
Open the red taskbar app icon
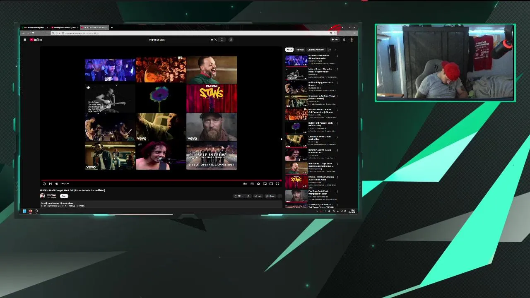click(x=30, y=211)
